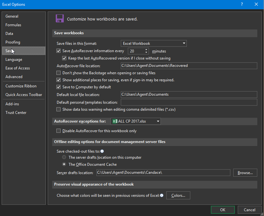264x216 pixels.
Task: Decrease AutoRecover minutes with down arrow
Action: pos(146,52)
